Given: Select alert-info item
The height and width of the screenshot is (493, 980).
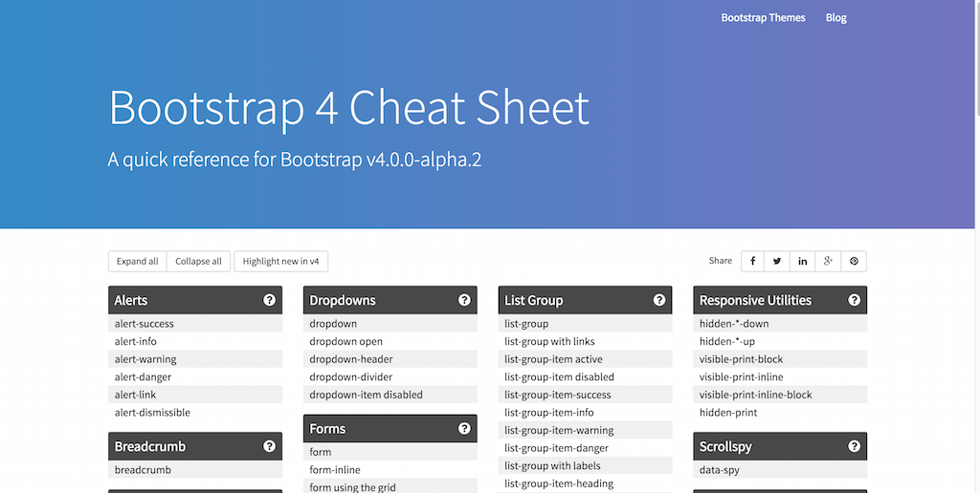Looking at the screenshot, I should 195,341.
